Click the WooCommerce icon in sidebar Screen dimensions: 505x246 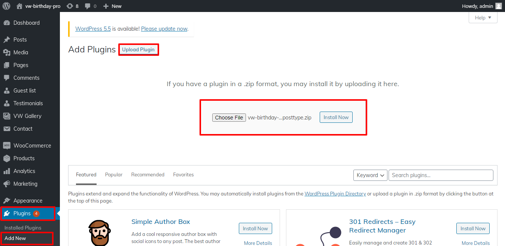click(x=6, y=146)
